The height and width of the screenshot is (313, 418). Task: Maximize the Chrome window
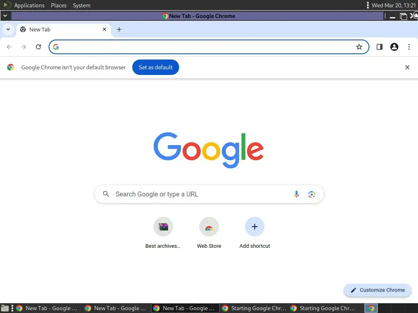tap(403, 16)
